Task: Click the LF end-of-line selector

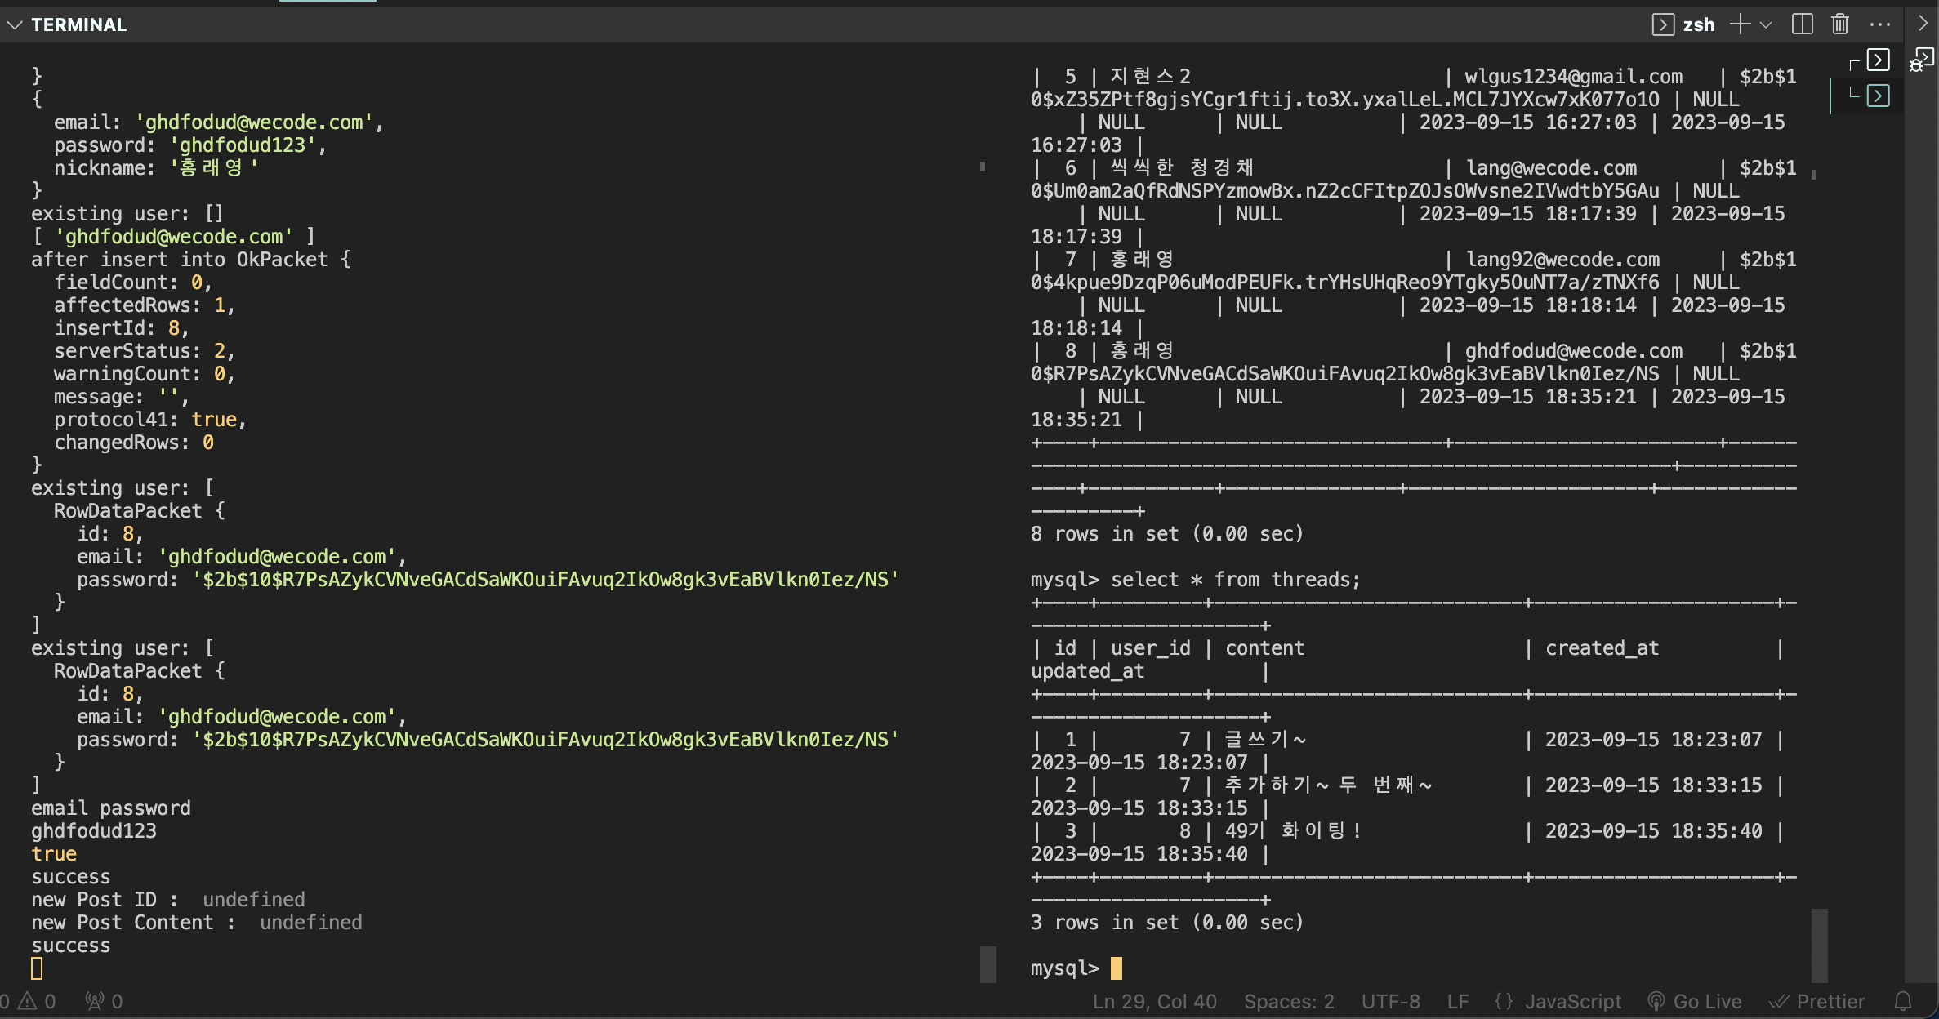Action: pos(1458,1001)
